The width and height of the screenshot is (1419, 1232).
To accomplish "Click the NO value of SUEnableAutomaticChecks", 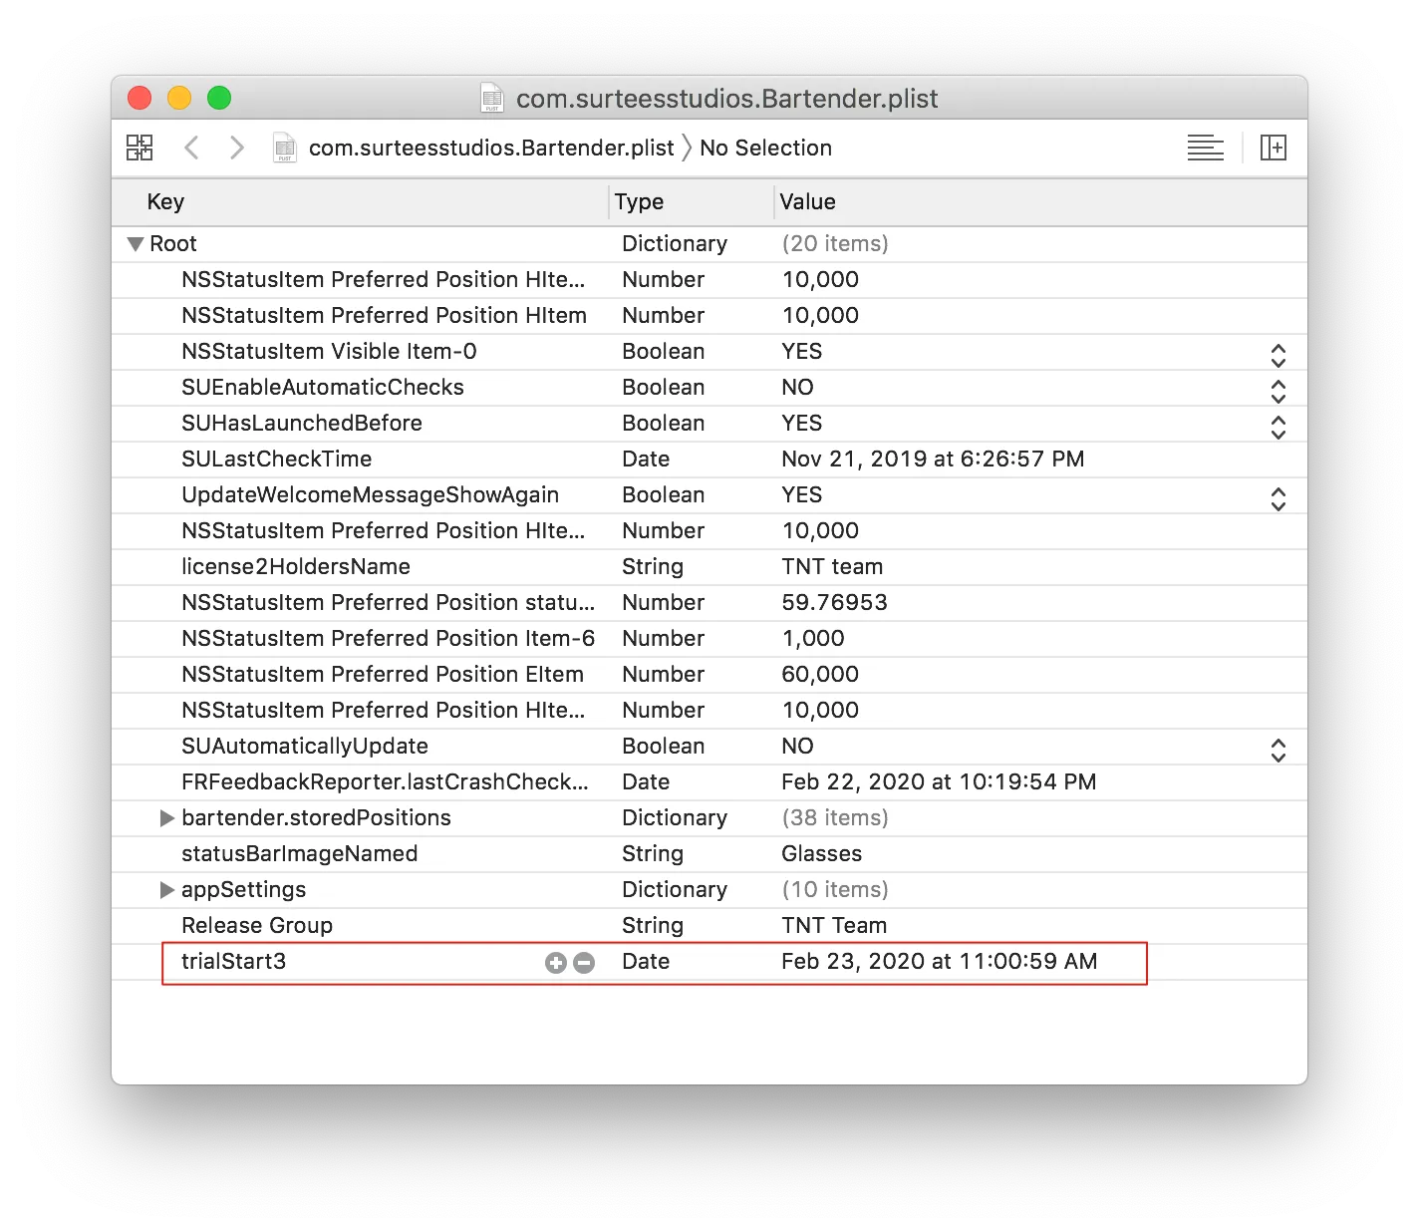I will pyautogui.click(x=797, y=387).
